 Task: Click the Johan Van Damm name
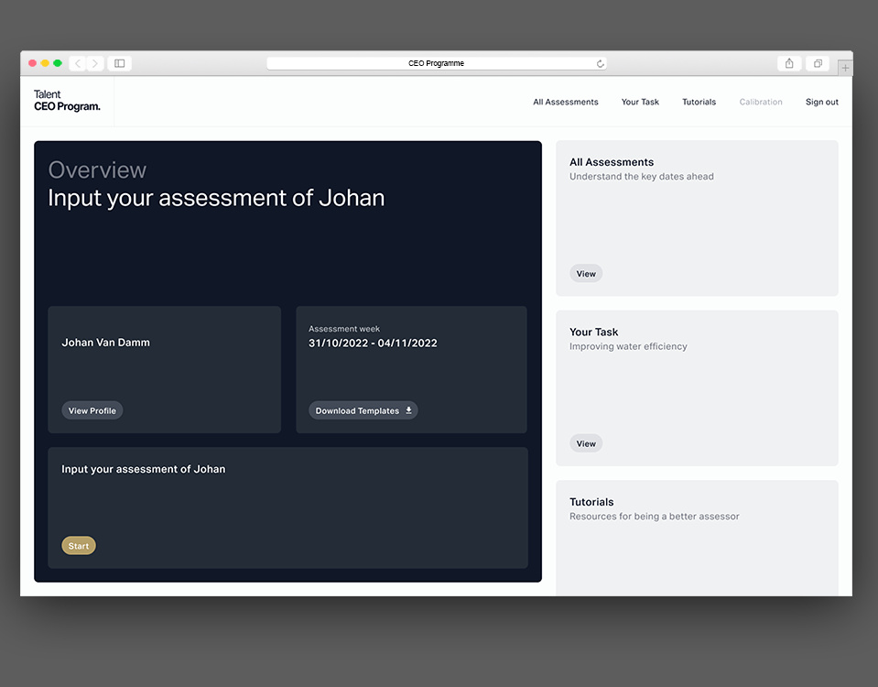pos(105,343)
